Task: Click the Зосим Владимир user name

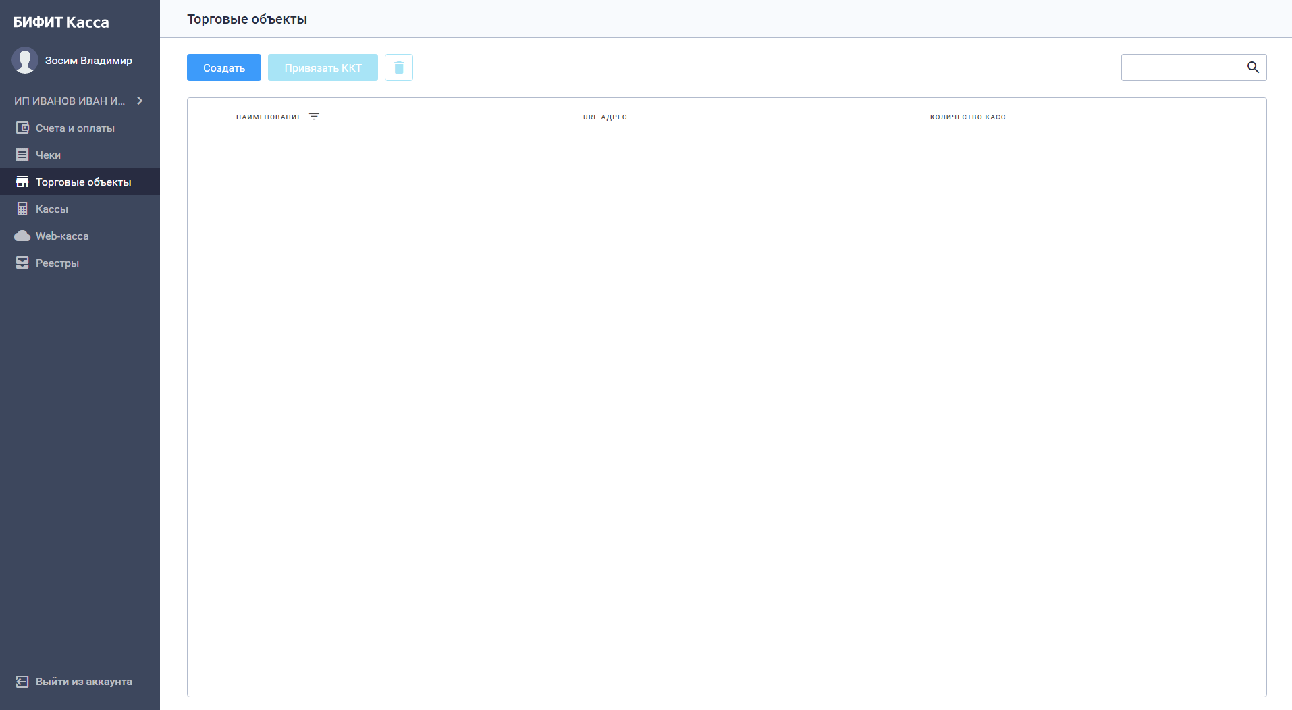Action: click(88, 61)
